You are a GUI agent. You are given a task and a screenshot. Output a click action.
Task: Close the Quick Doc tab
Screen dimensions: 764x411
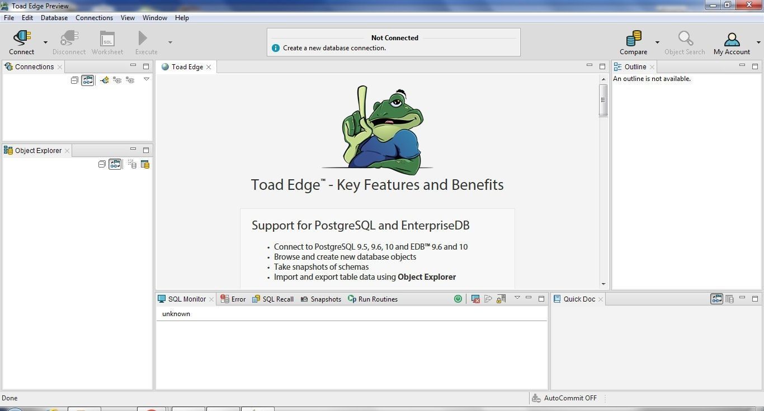coord(601,299)
